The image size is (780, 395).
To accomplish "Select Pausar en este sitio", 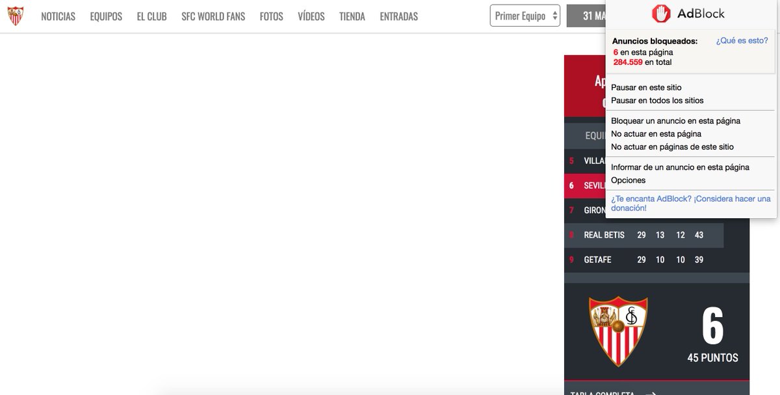I will [x=646, y=87].
